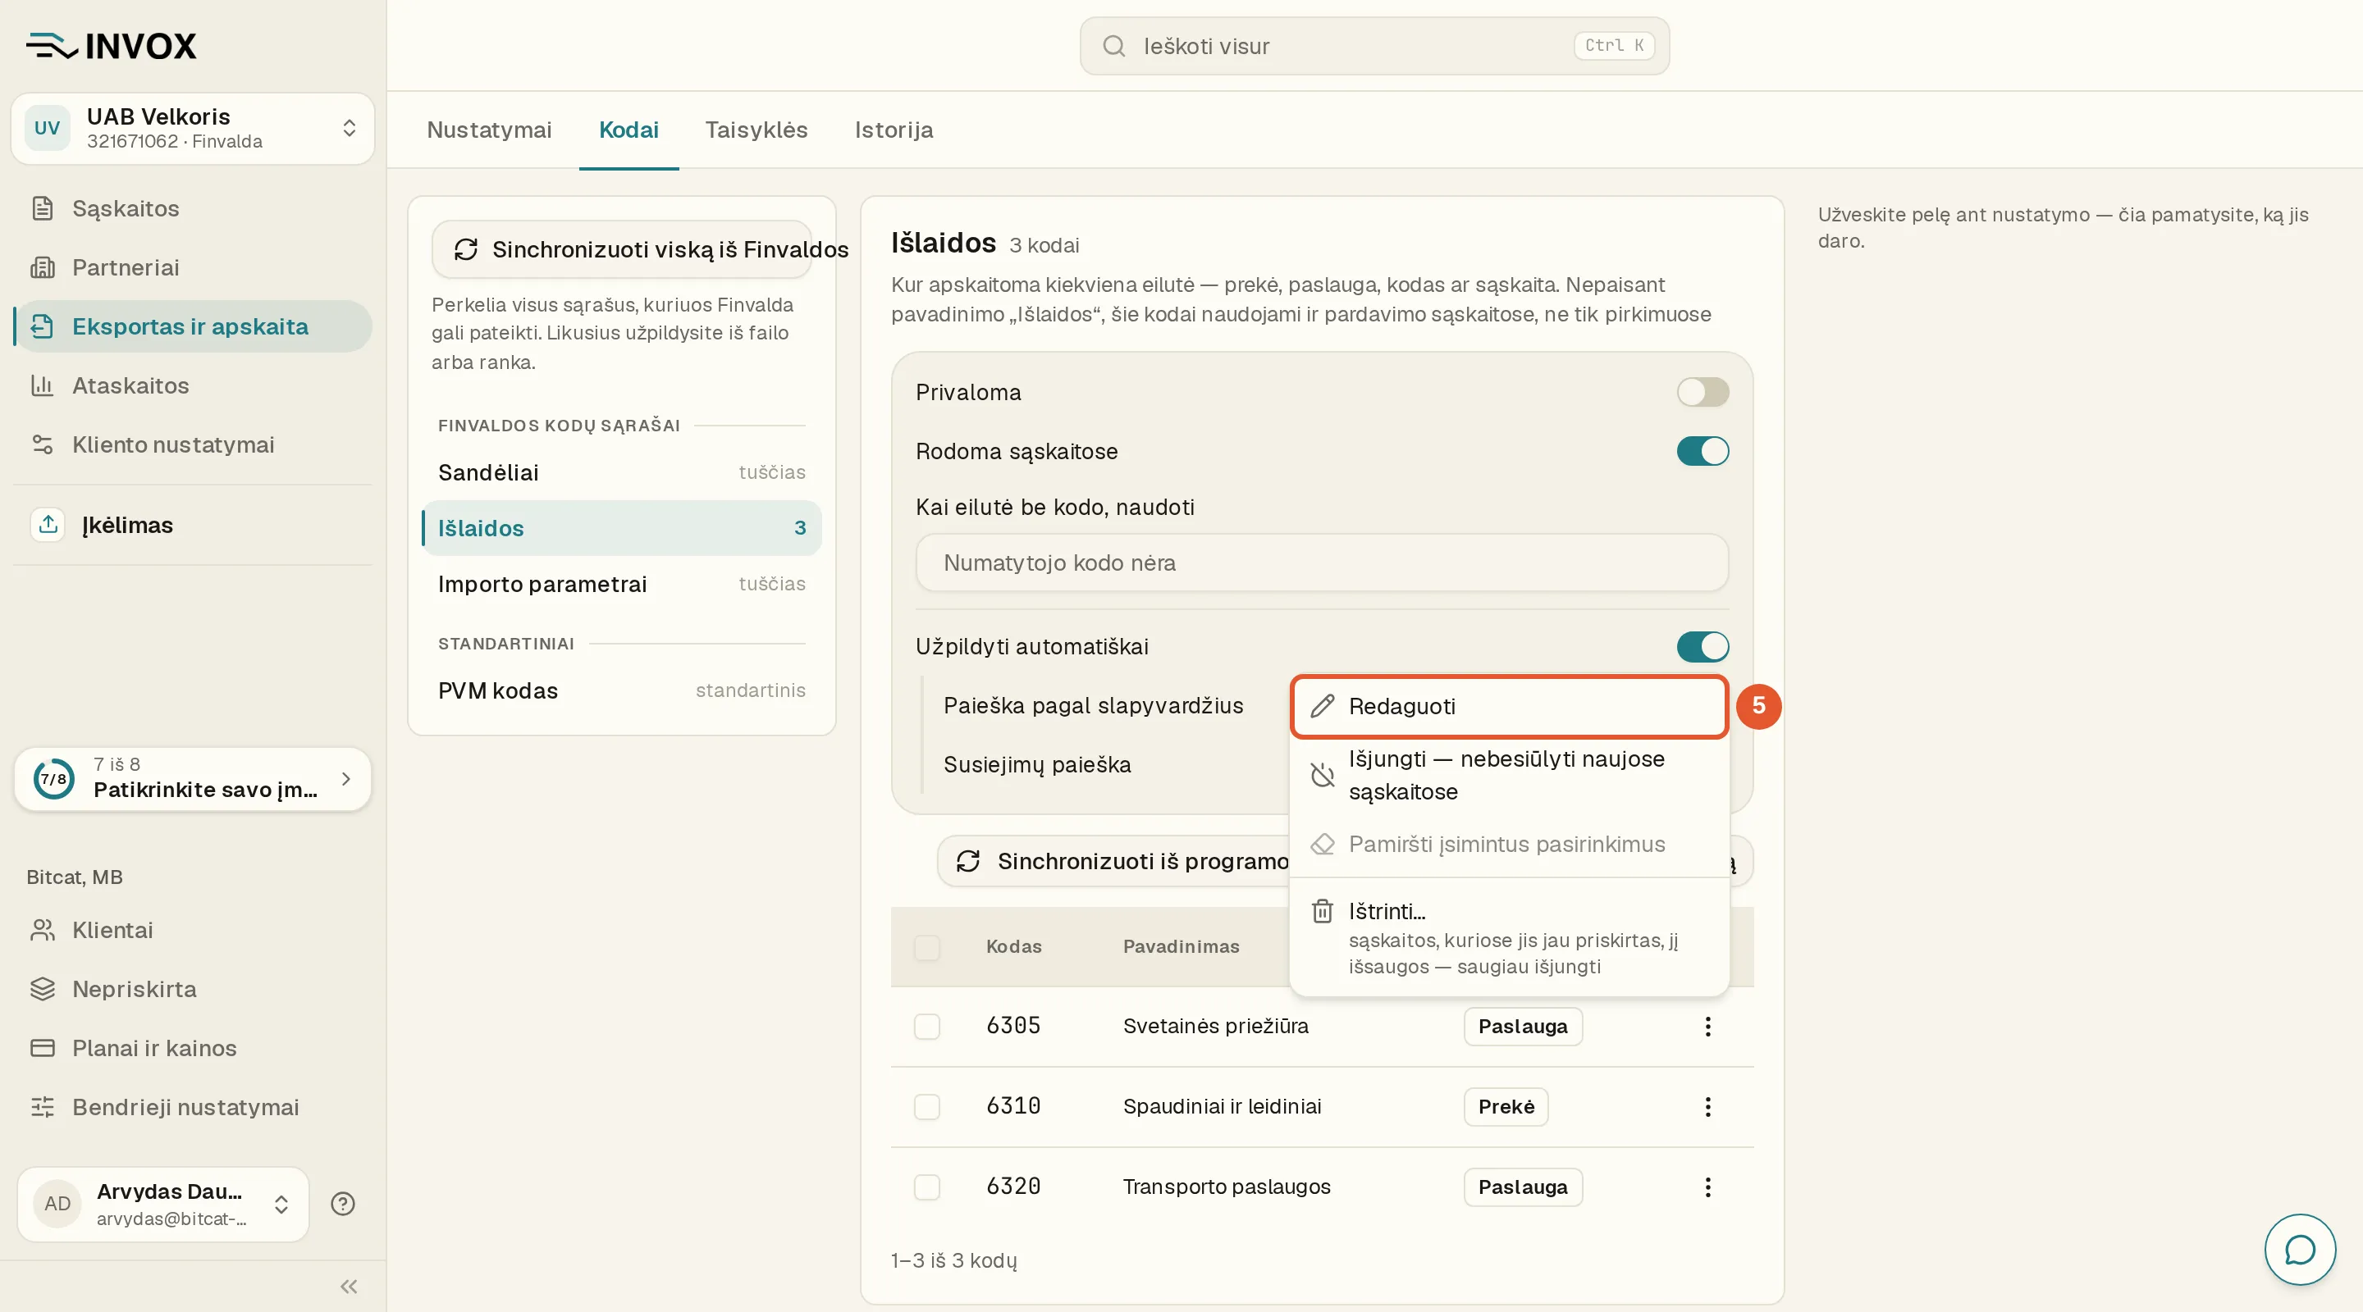The image size is (2363, 1312).
Task: Click the Partneriai building icon
Action: coord(42,266)
